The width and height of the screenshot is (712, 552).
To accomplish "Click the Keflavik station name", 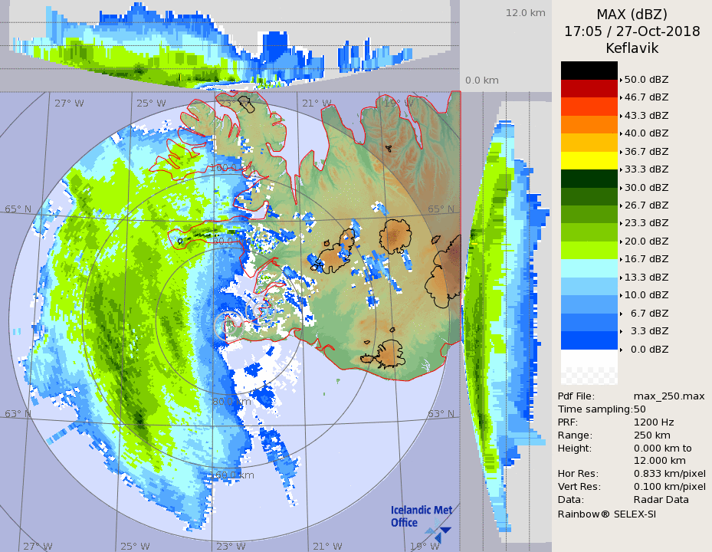I will click(632, 48).
